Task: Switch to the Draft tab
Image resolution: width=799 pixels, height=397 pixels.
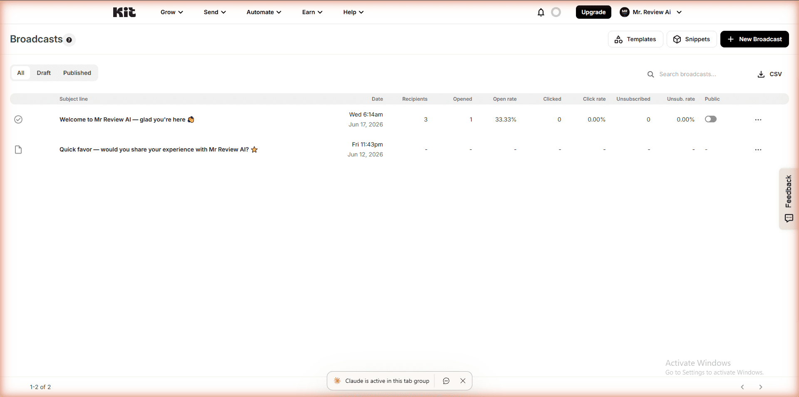Action: click(44, 73)
